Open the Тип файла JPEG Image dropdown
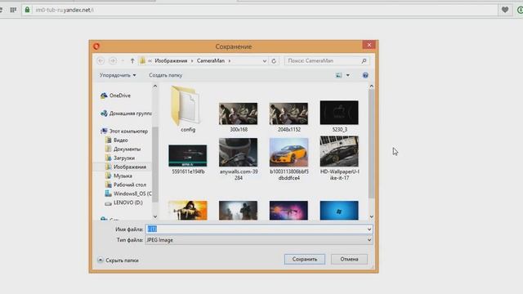The width and height of the screenshot is (523, 294). (259, 240)
